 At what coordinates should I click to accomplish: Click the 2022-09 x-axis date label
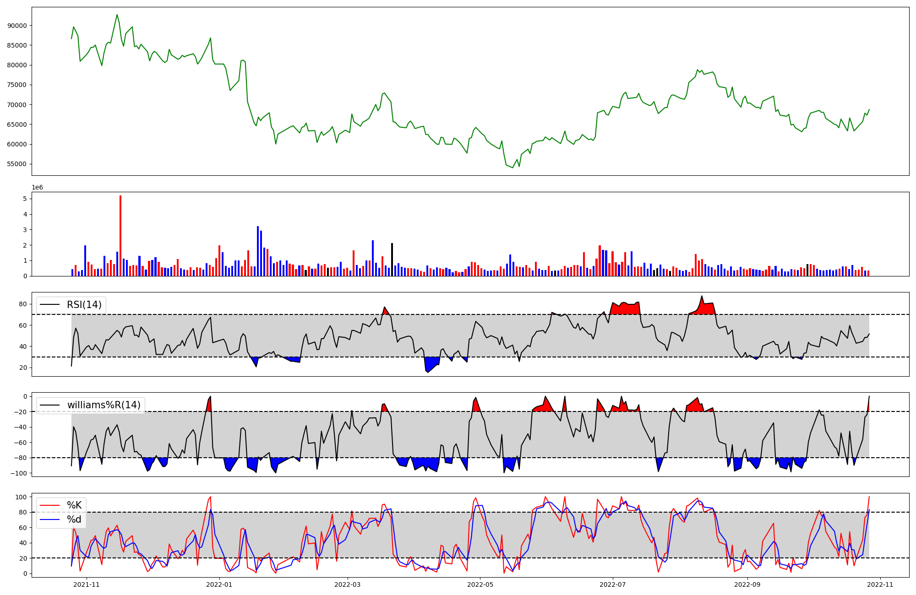747,584
